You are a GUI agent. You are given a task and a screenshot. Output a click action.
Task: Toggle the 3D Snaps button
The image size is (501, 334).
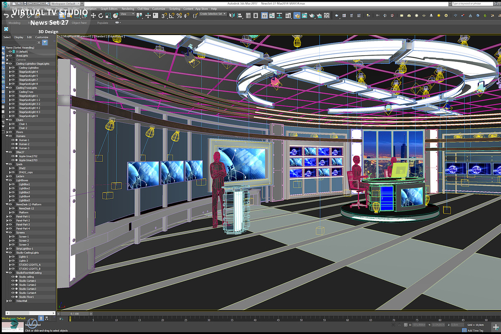(164, 15)
